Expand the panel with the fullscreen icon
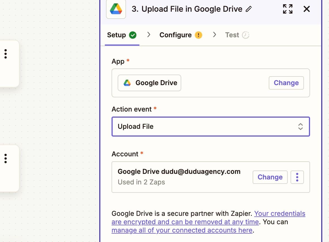The image size is (329, 242). click(x=288, y=9)
